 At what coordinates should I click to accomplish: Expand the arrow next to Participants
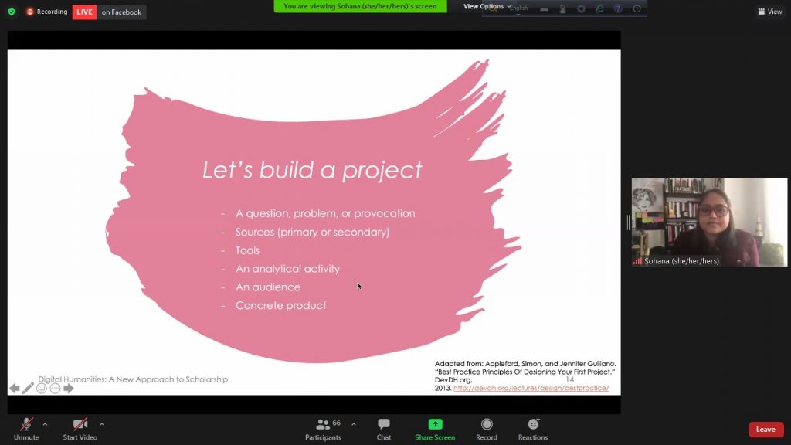point(354,424)
